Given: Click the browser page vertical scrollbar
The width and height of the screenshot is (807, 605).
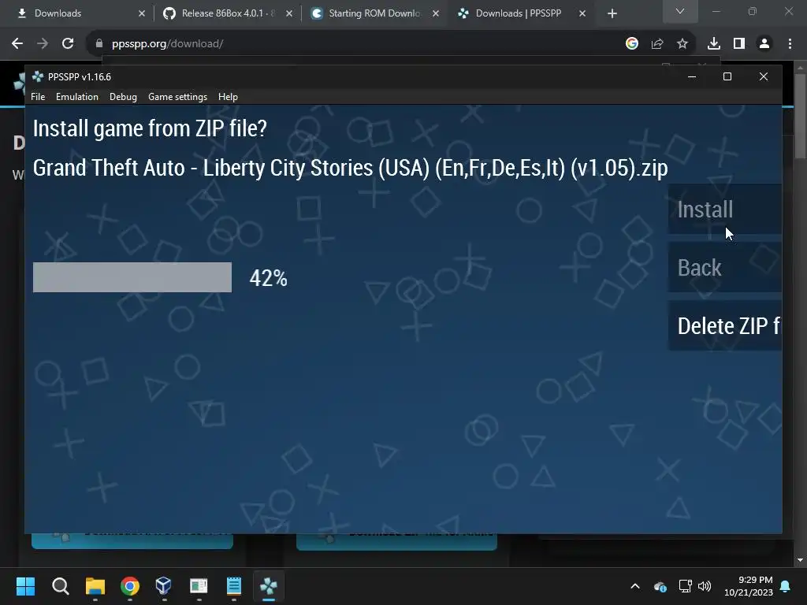Looking at the screenshot, I should (x=800, y=116).
